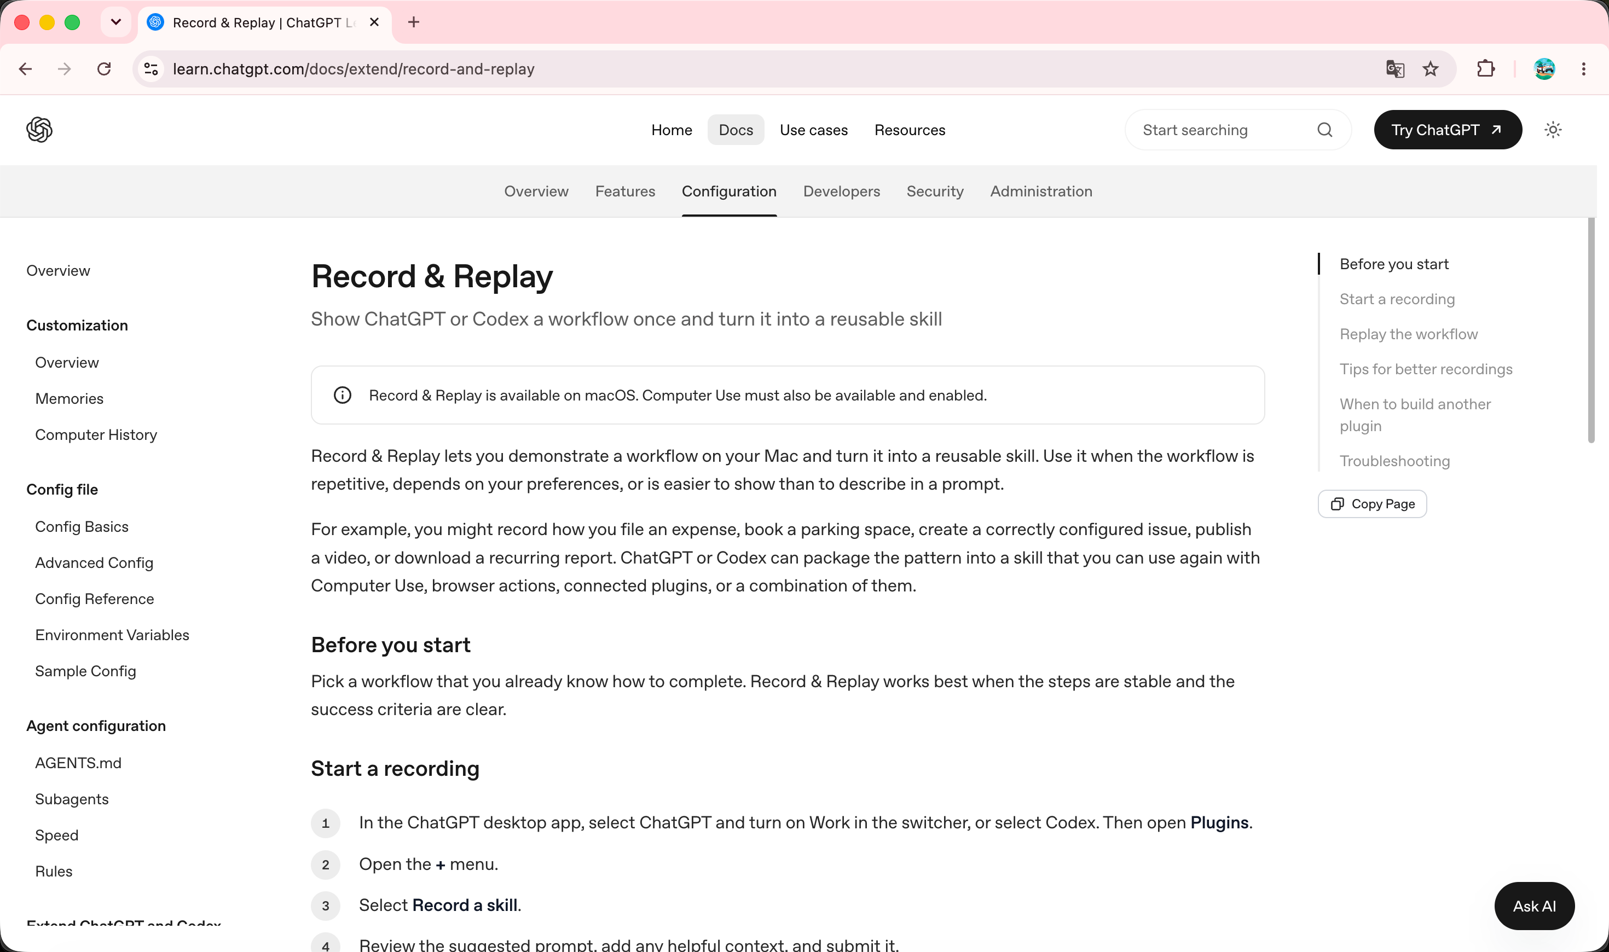Switch to the Developers tab
The height and width of the screenshot is (952, 1609).
point(841,191)
